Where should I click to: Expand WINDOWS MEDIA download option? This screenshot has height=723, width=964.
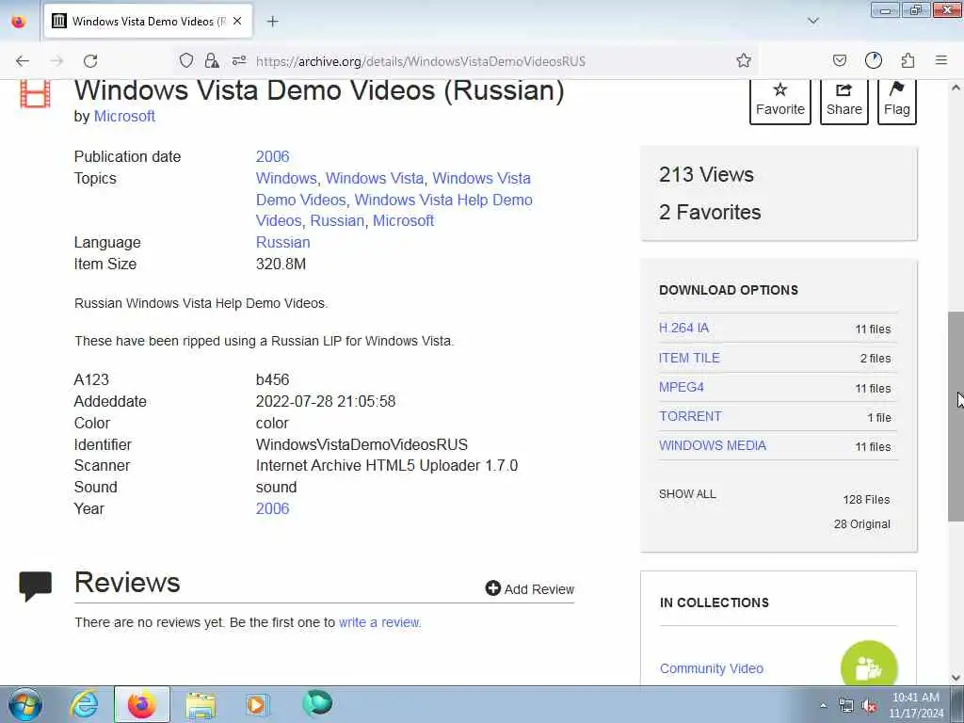pos(713,445)
